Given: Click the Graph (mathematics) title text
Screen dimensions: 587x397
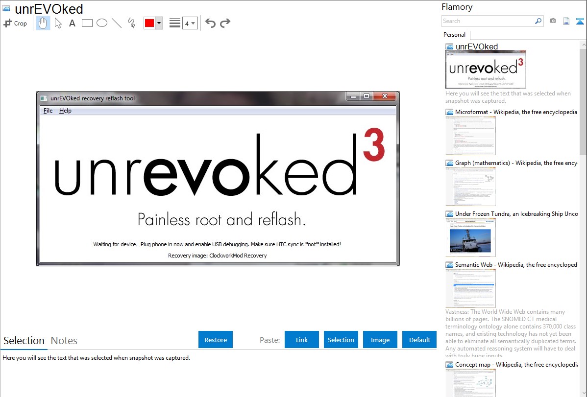Looking at the screenshot, I should (516, 163).
